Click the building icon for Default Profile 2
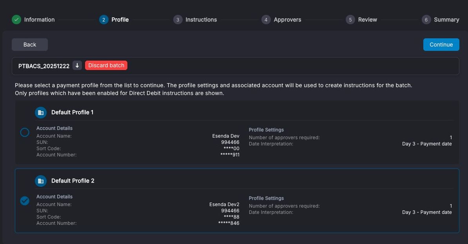468x244 pixels. (41, 181)
